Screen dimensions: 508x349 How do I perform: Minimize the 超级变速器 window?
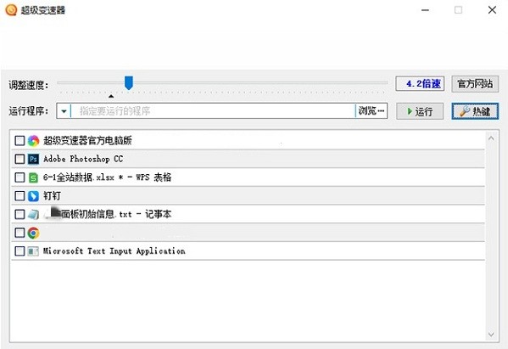pyautogui.click(x=425, y=10)
